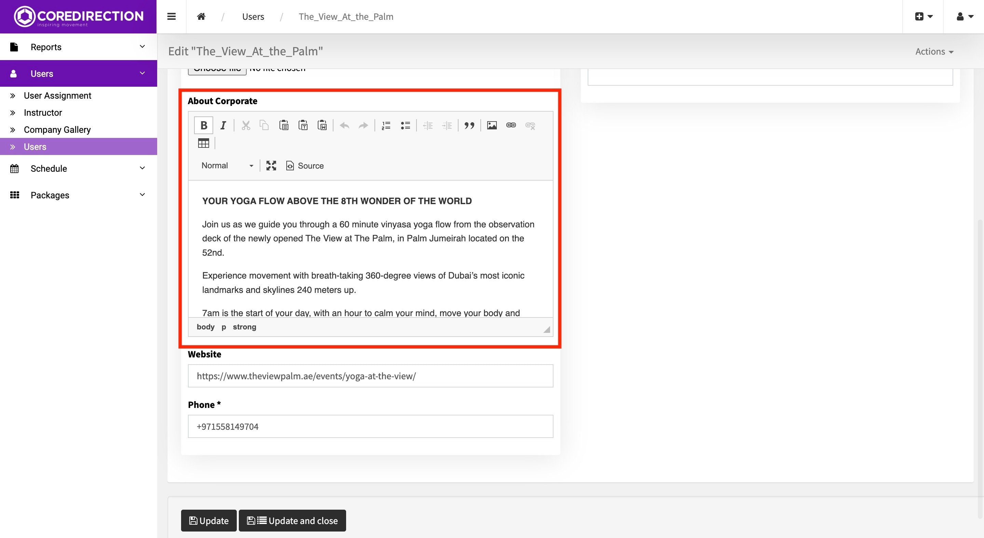Open User Assignment submenu item
This screenshot has width=984, height=538.
click(57, 95)
